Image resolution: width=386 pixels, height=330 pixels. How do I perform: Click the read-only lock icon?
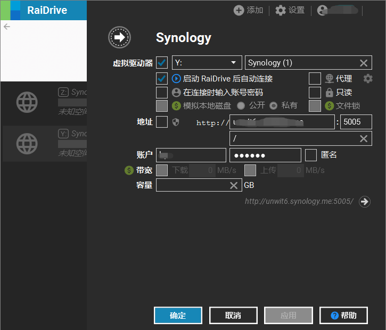coord(329,93)
